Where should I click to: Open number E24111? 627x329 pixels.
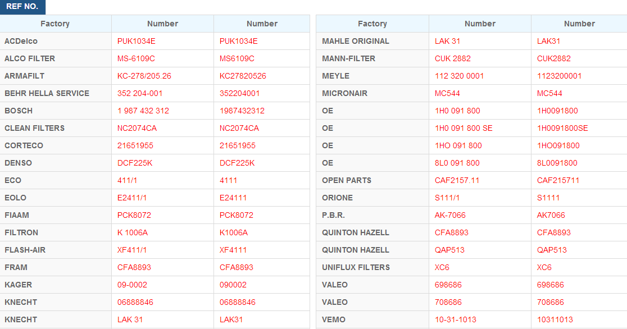(233, 198)
